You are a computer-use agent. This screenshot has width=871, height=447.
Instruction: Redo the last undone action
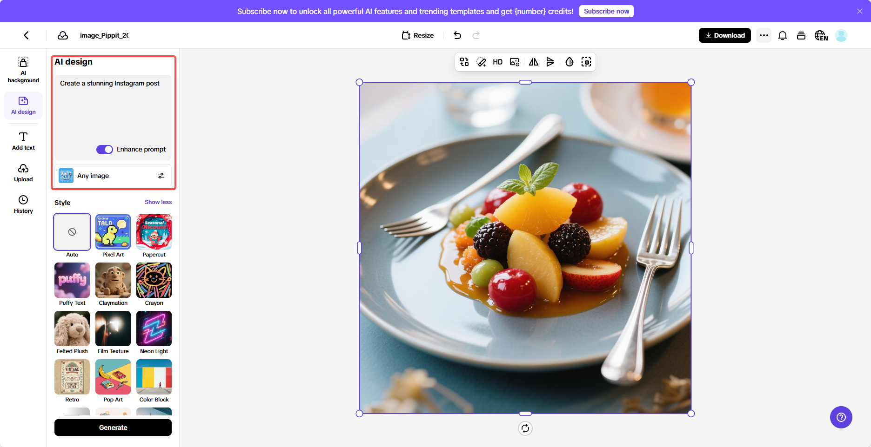click(x=476, y=35)
